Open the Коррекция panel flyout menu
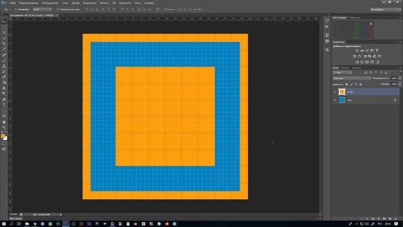This screenshot has width=403, height=227. tap(400, 42)
